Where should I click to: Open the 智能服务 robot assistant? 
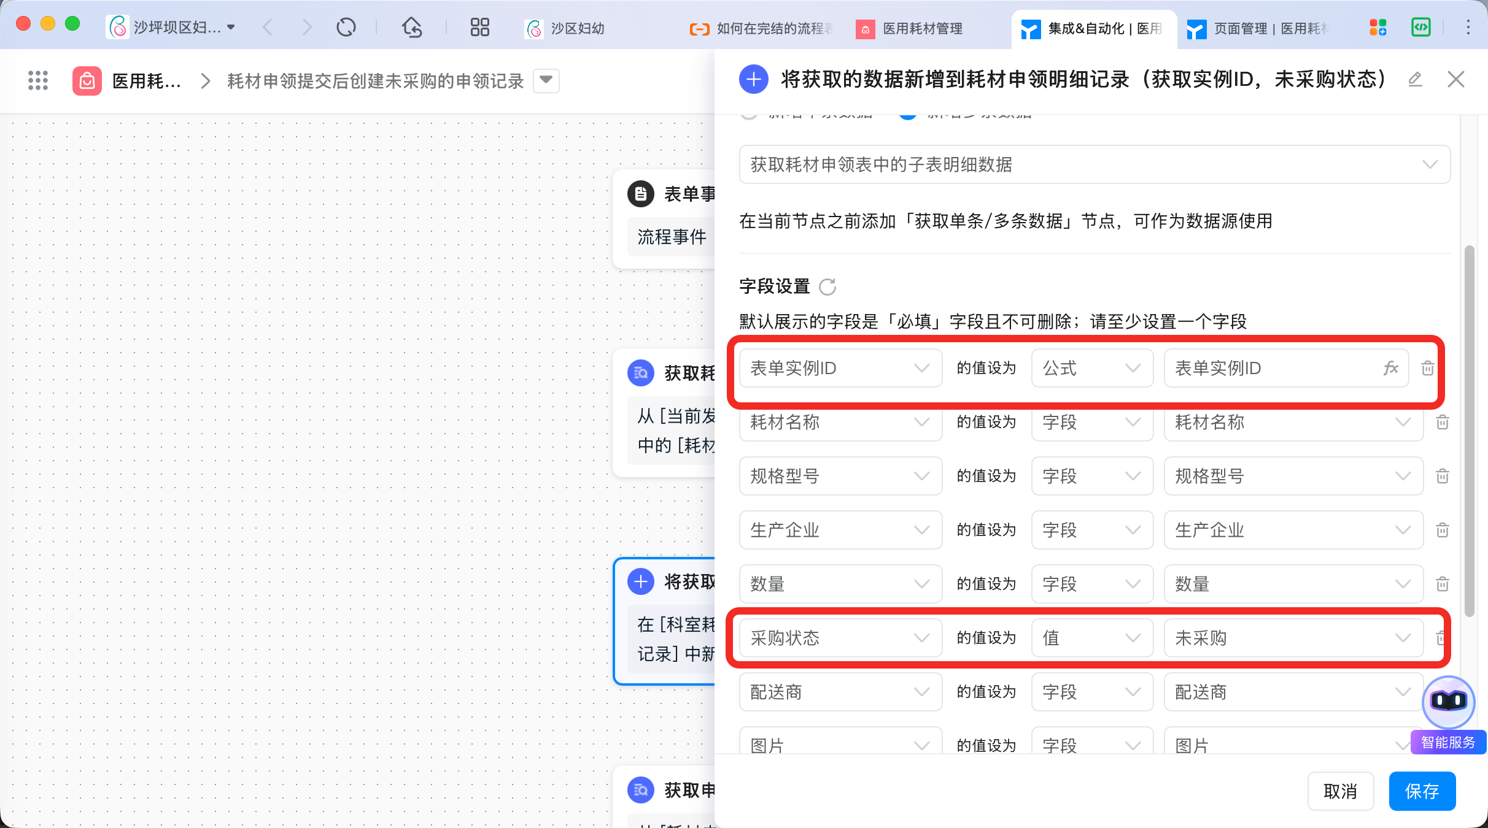1448,701
